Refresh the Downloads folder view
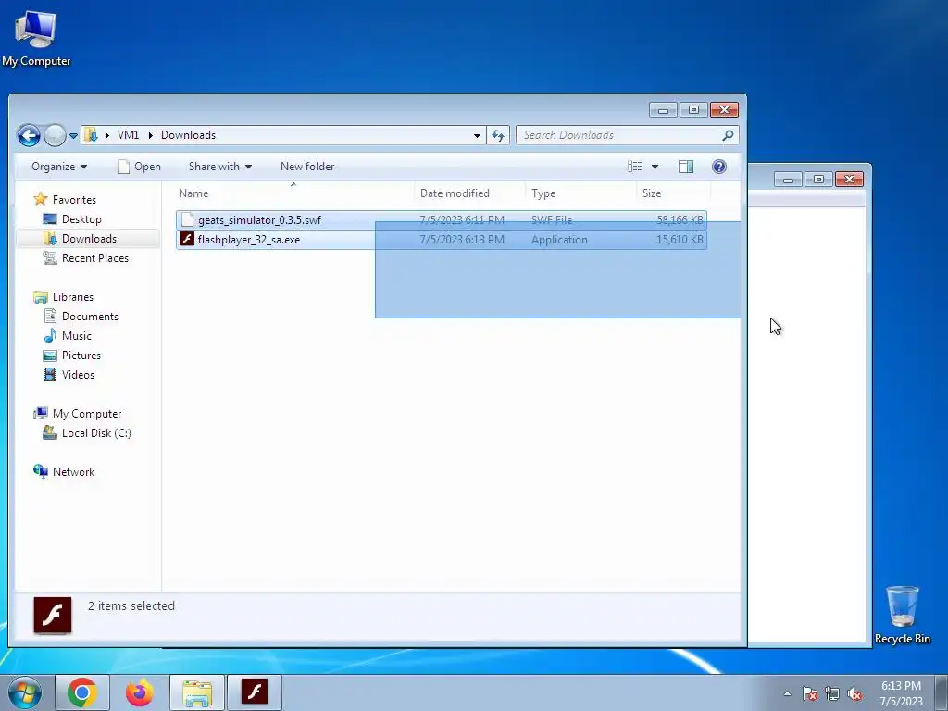948x711 pixels. pos(498,135)
